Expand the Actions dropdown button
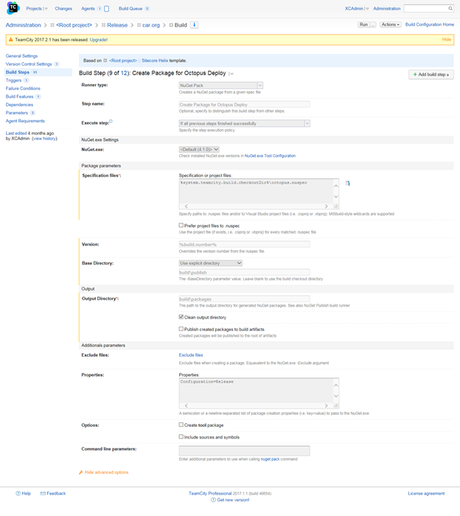The image size is (460, 516). pyautogui.click(x=391, y=24)
